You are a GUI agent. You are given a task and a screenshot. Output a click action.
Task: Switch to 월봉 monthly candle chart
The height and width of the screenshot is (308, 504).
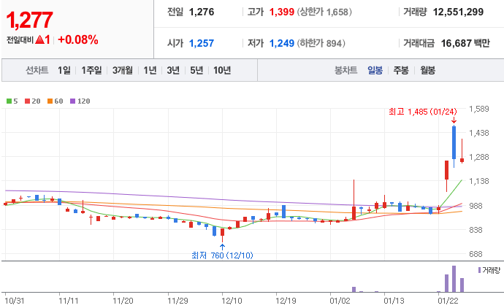tap(428, 70)
